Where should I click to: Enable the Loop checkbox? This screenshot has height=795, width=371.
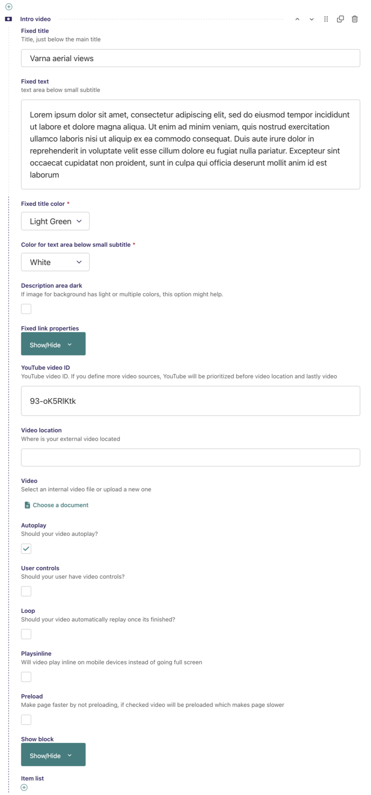26,634
